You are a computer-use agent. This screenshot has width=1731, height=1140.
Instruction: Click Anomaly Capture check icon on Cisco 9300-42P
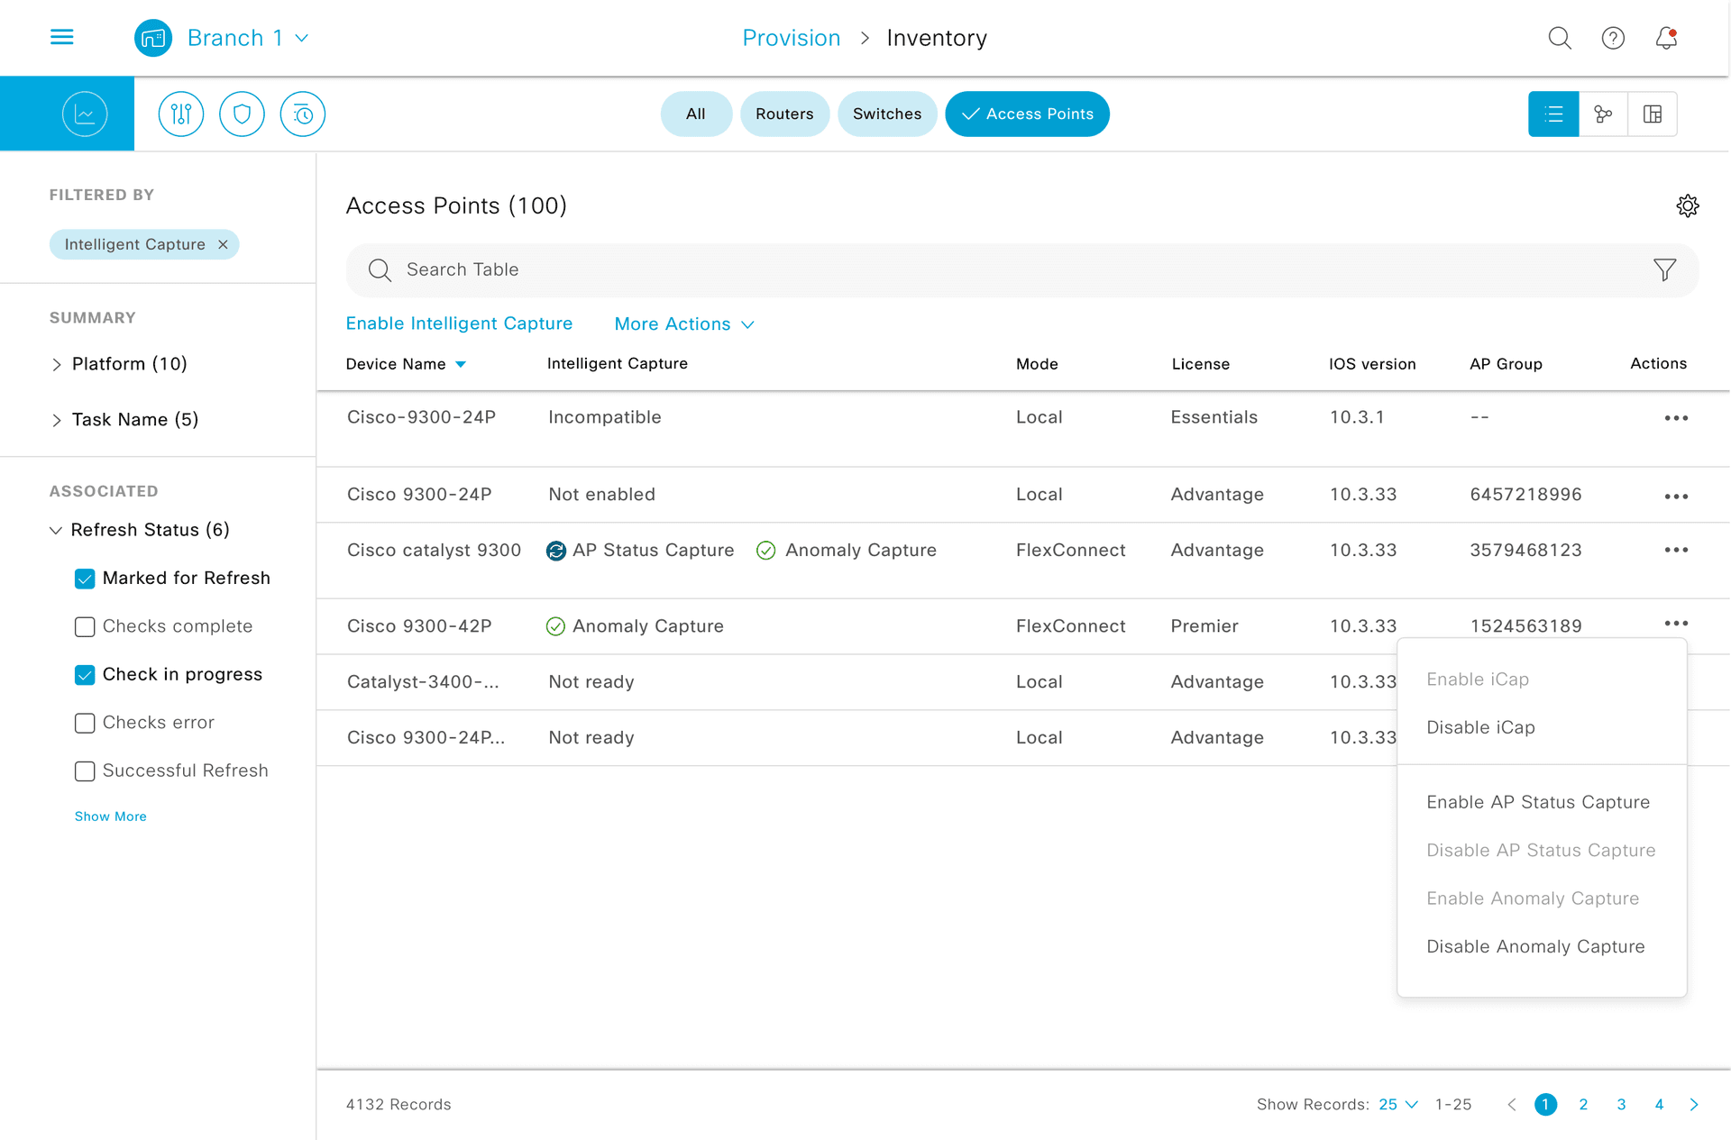click(555, 626)
